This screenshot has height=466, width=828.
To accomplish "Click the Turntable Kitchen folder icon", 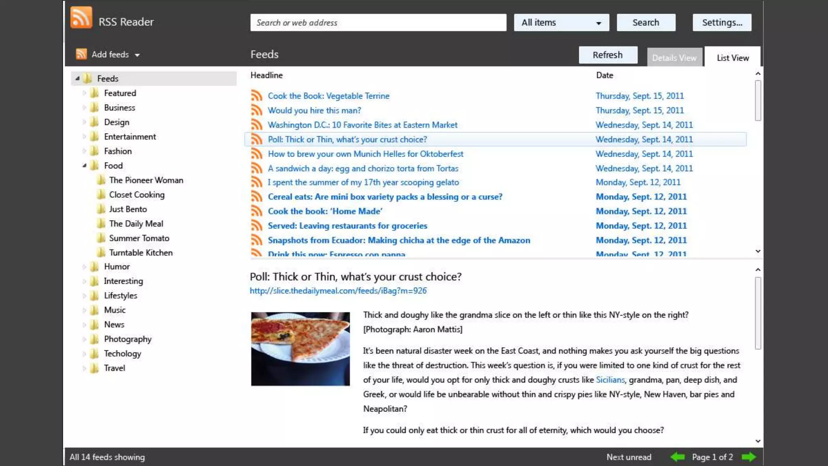I will click(x=101, y=252).
